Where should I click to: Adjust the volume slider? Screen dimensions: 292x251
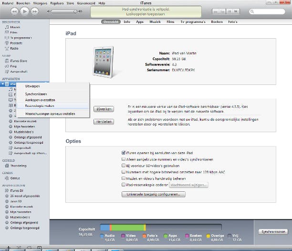(64, 11)
